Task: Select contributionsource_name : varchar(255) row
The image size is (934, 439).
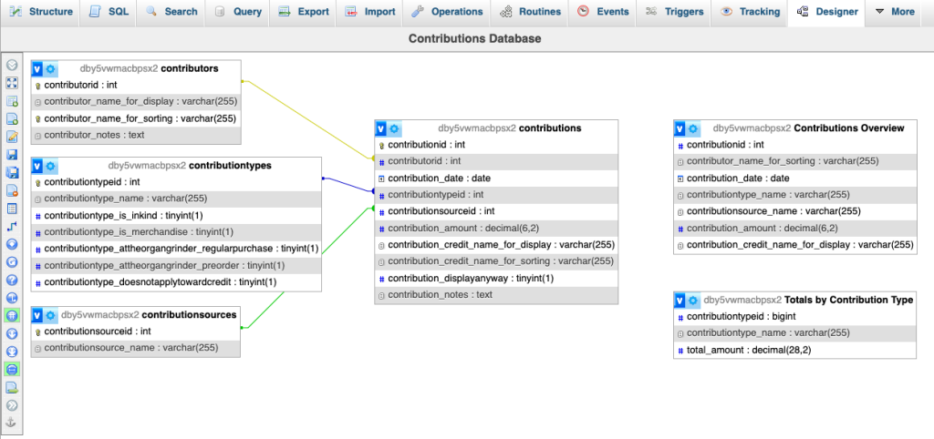Action: pyautogui.click(x=136, y=347)
